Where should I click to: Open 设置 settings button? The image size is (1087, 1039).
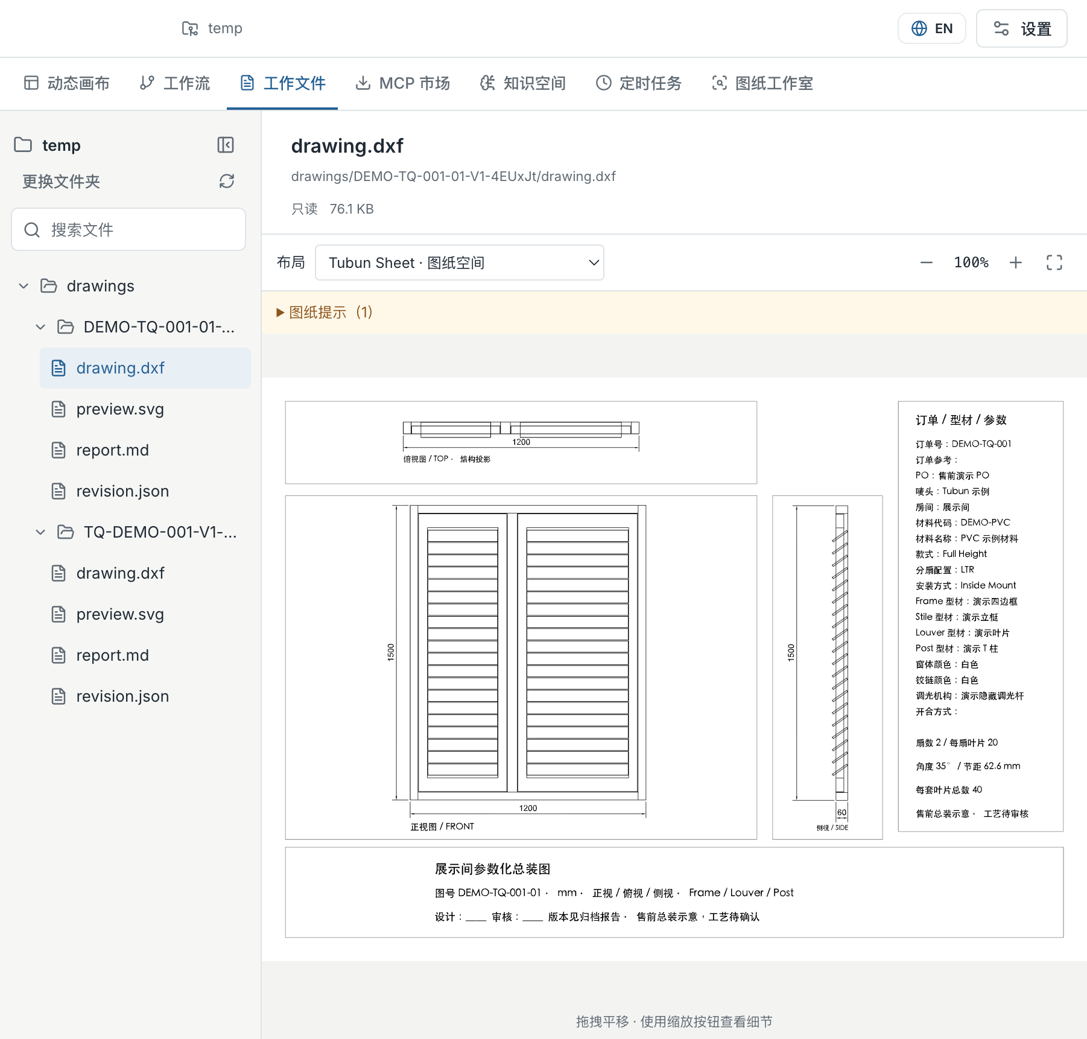tap(1022, 28)
